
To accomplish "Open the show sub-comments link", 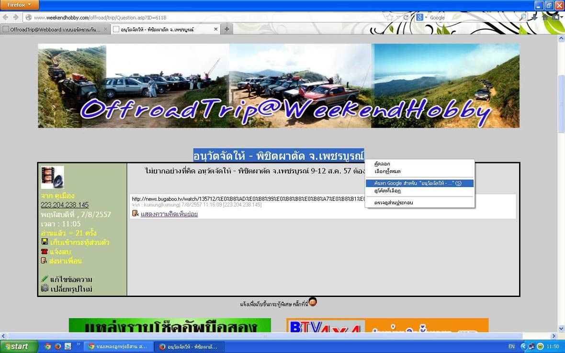I will coord(169,214).
